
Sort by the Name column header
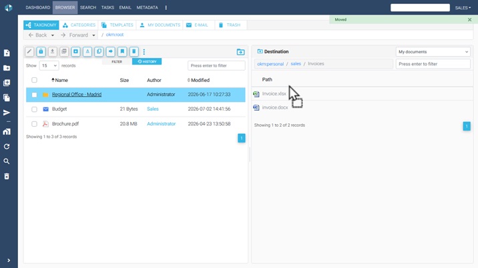[x=60, y=80]
